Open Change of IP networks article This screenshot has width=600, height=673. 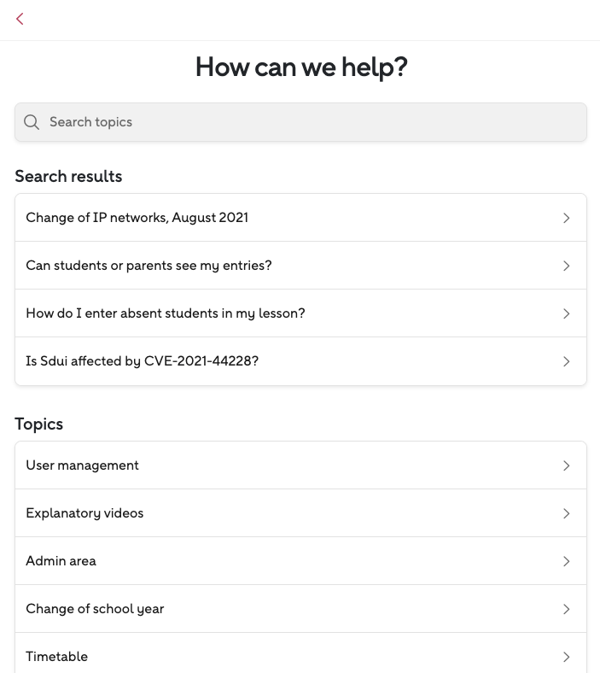pyautogui.click(x=137, y=218)
